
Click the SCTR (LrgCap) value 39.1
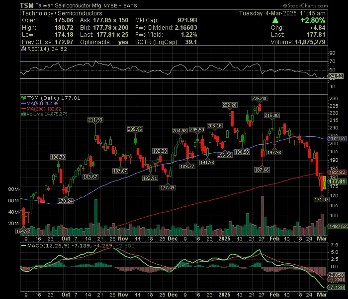[x=191, y=42]
